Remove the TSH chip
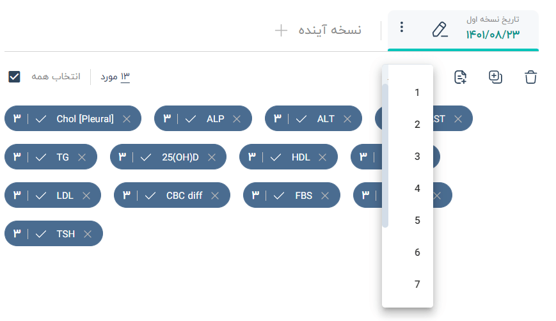Screen dimensions: 556x321 pyautogui.click(x=88, y=234)
